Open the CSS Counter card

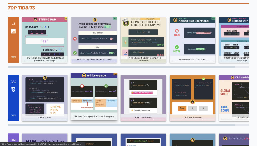click(45, 98)
